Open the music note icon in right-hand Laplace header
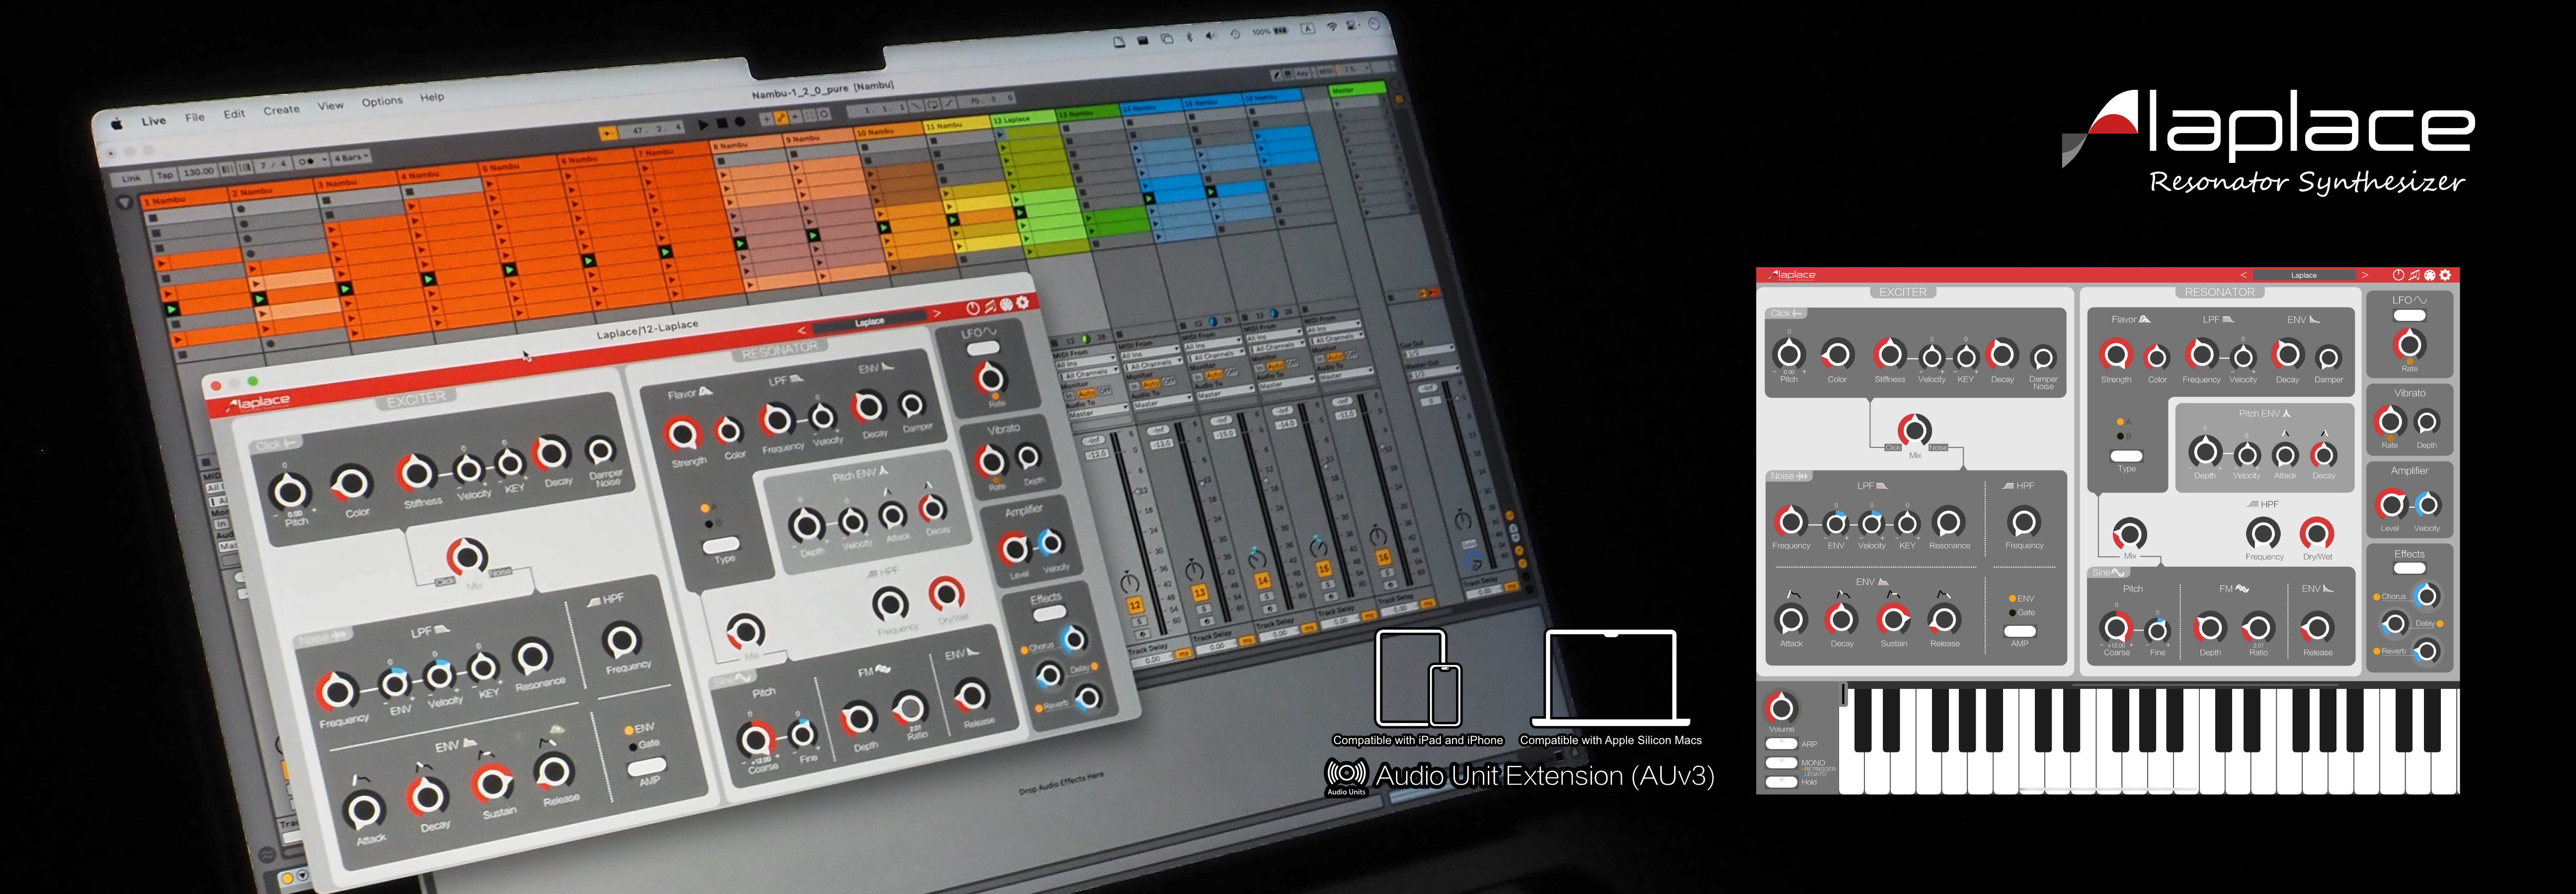The image size is (2576, 894). point(2414,275)
